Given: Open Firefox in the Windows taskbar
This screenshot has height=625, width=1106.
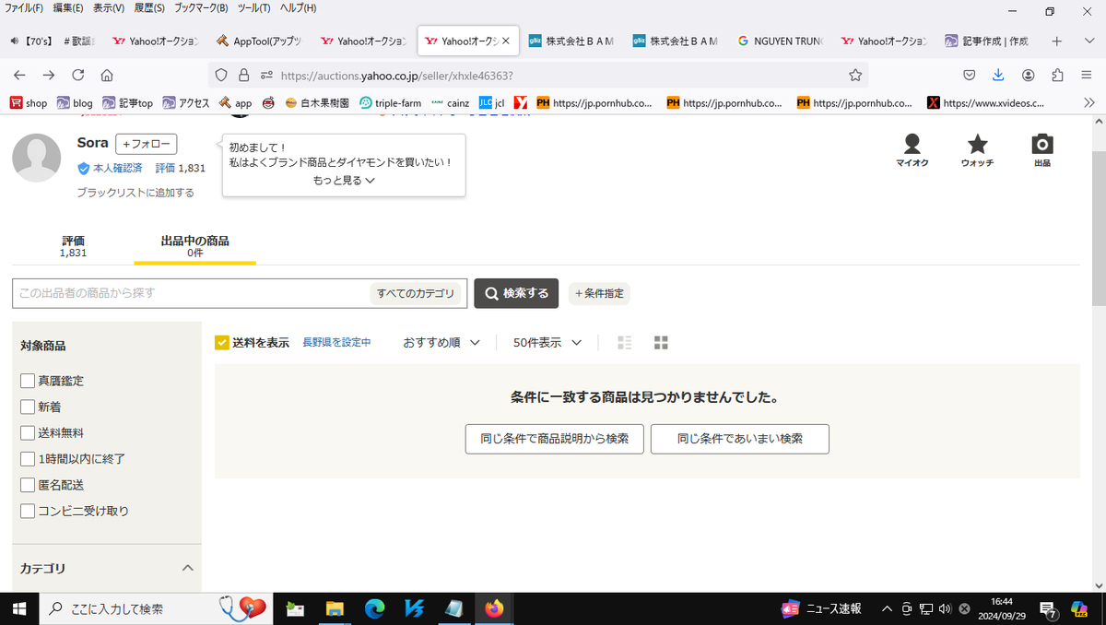Looking at the screenshot, I should 495,608.
